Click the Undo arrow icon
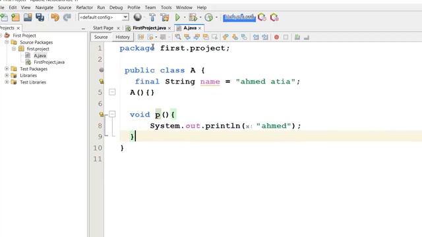Viewport: 422px width, 237px height. (55, 18)
